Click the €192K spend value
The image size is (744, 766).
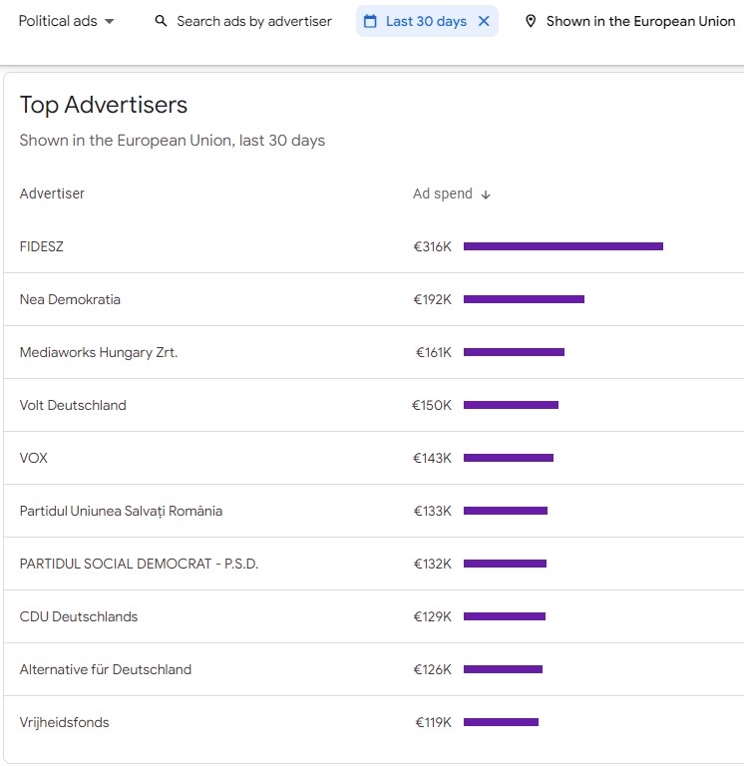pos(432,299)
